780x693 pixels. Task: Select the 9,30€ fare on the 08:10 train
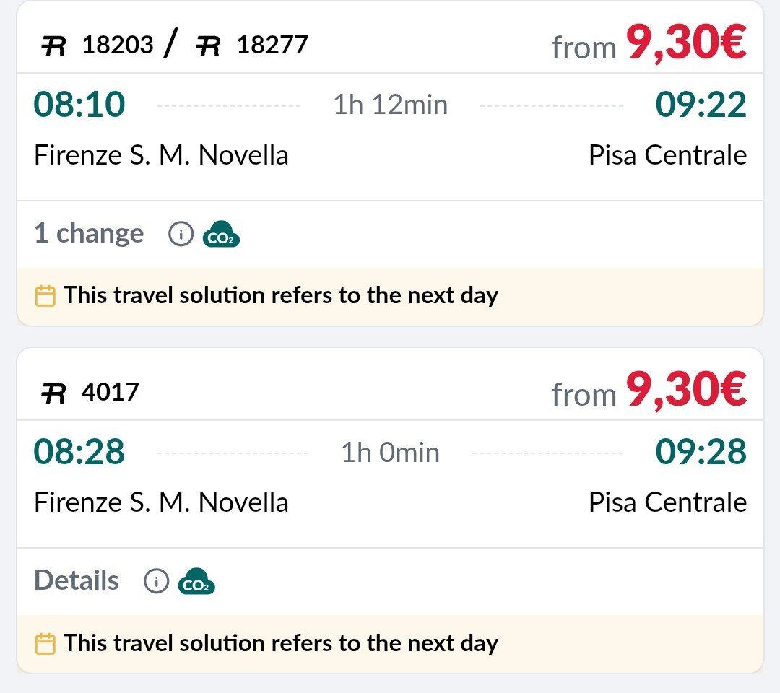(685, 43)
